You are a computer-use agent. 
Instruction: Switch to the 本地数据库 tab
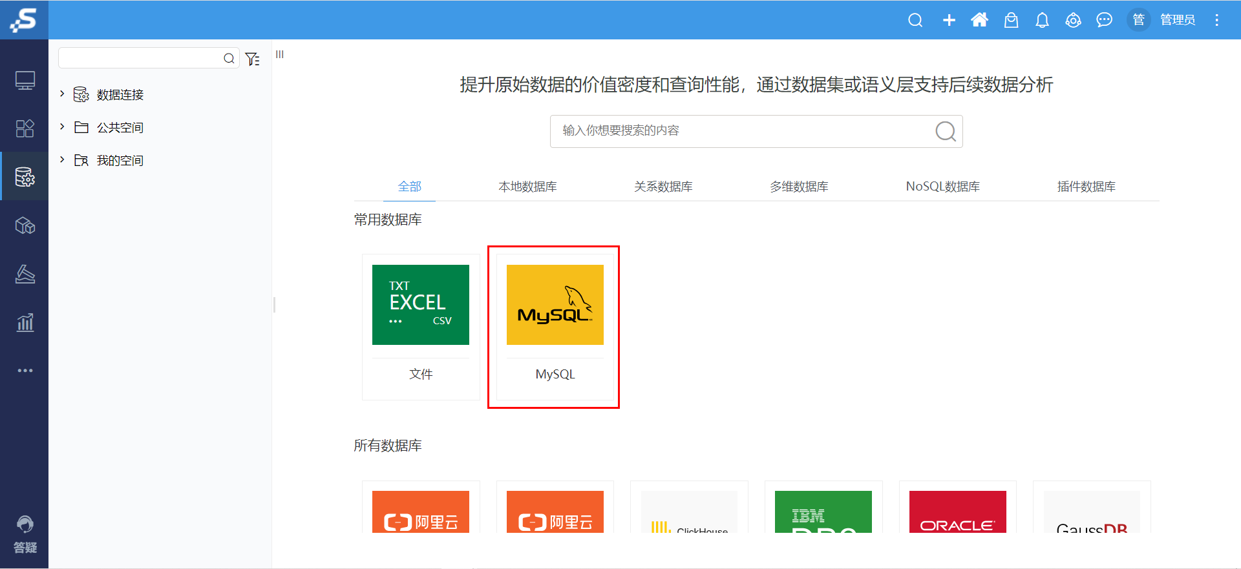coord(527,187)
